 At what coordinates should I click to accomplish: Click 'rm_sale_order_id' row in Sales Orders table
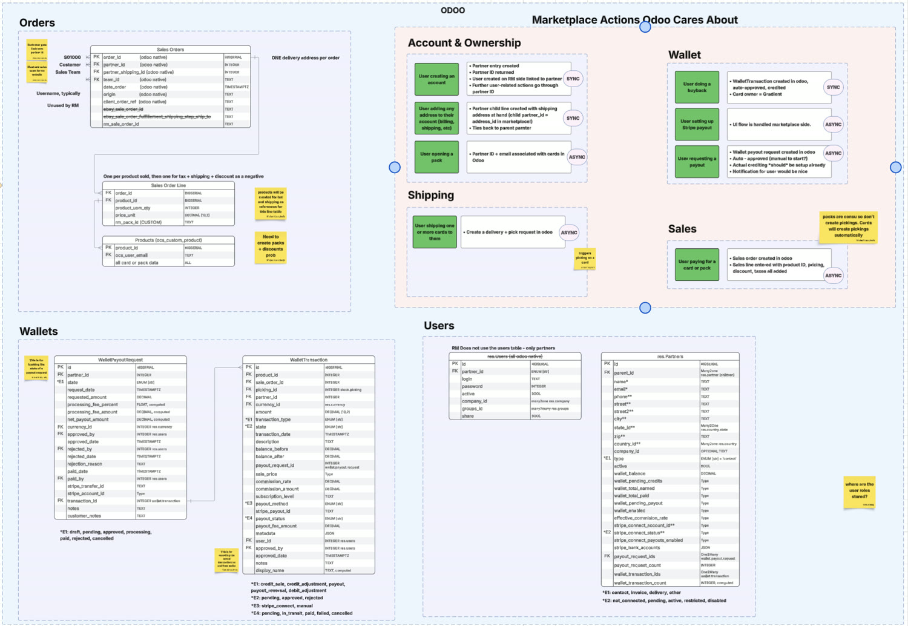pyautogui.click(x=170, y=124)
